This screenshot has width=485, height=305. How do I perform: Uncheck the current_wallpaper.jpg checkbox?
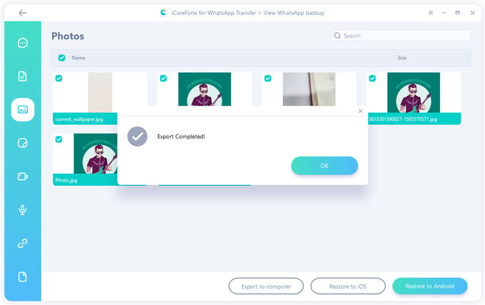(59, 79)
